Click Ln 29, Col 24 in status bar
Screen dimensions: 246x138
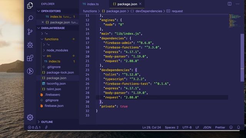(x=151, y=127)
